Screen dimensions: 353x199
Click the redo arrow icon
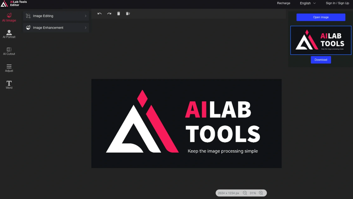109,14
